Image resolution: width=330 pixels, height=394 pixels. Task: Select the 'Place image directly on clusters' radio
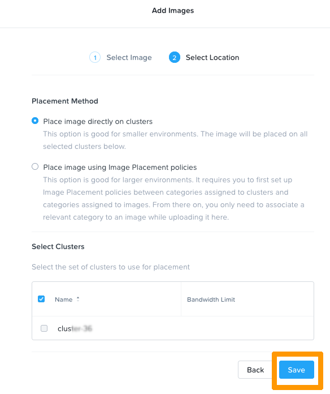click(35, 121)
